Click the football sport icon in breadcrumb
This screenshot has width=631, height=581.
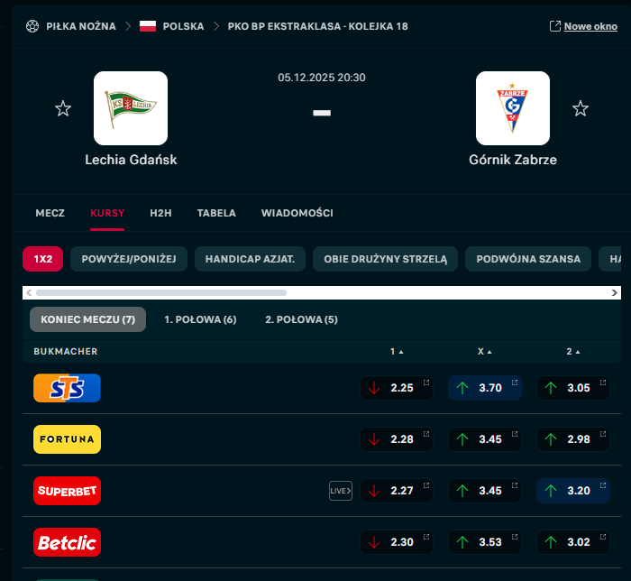pyautogui.click(x=32, y=26)
